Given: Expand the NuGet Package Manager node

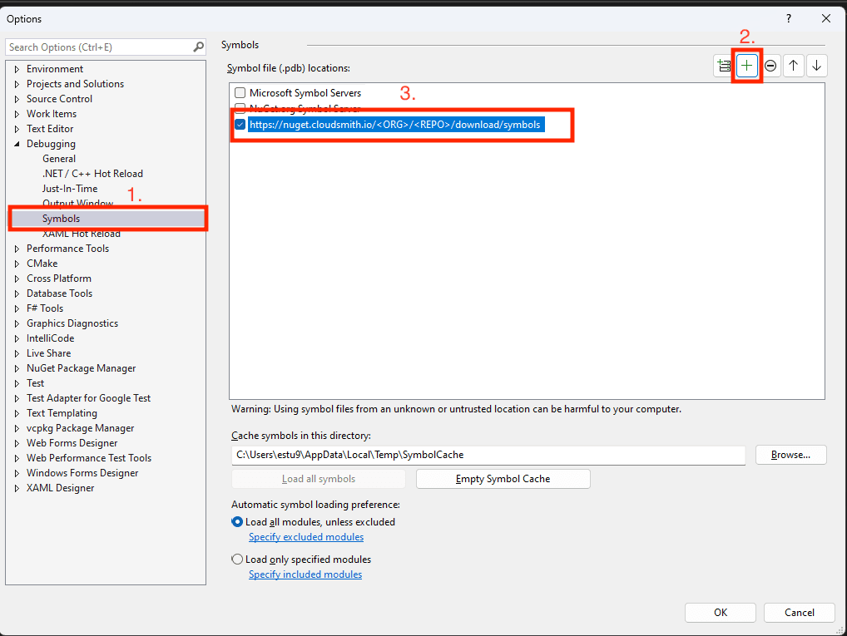Looking at the screenshot, I should click(x=15, y=367).
